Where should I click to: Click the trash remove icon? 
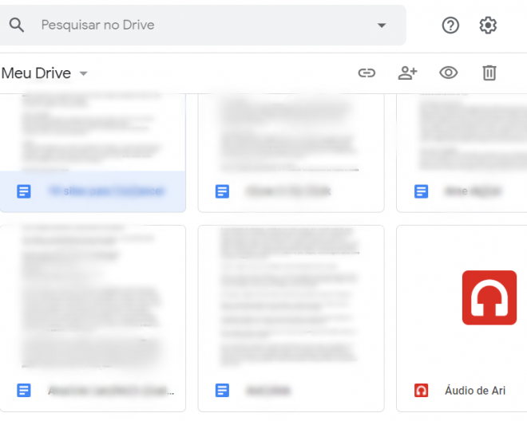point(489,73)
